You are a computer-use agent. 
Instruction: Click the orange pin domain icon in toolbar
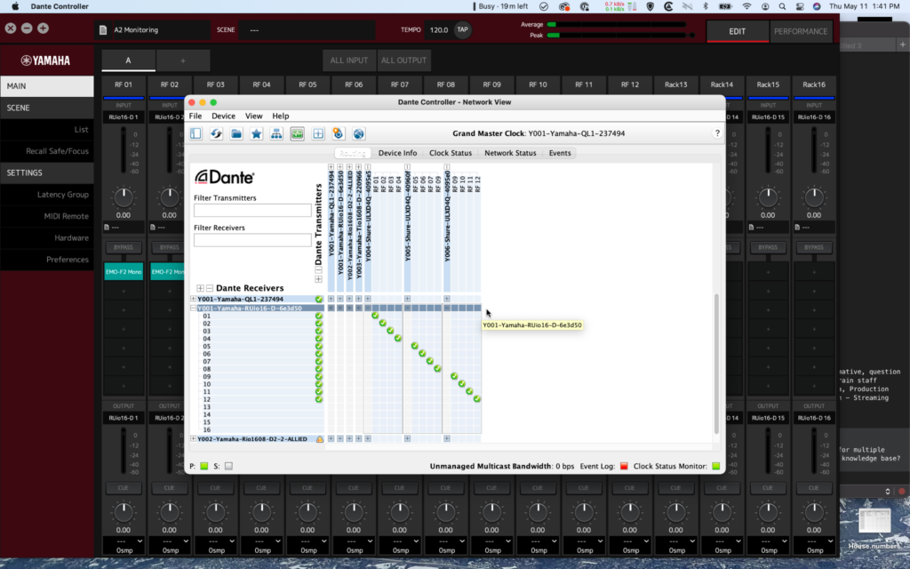point(338,133)
